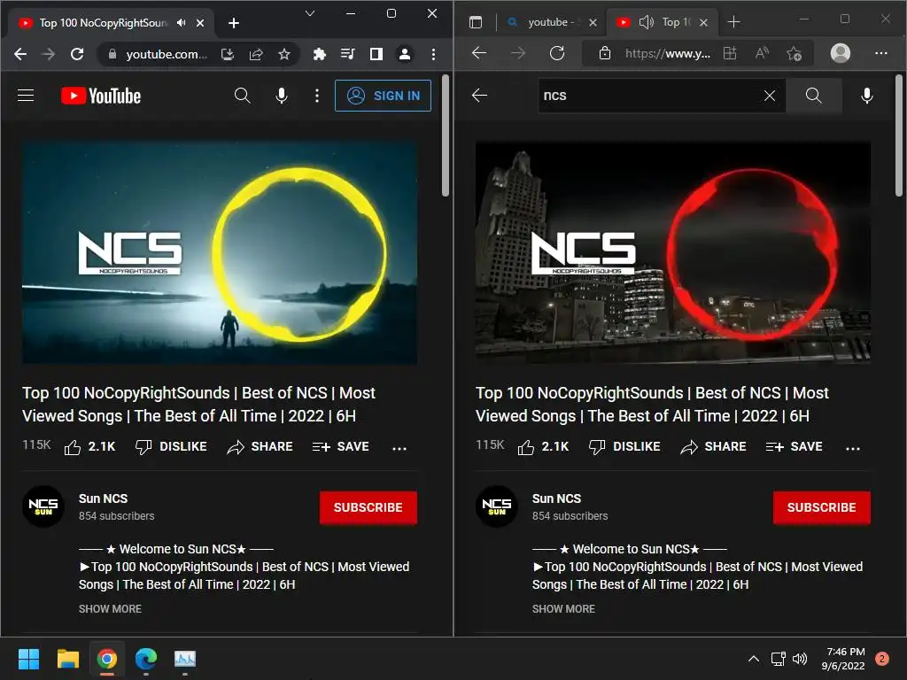Open new tab in Edge
The image size is (907, 680).
pos(733,22)
